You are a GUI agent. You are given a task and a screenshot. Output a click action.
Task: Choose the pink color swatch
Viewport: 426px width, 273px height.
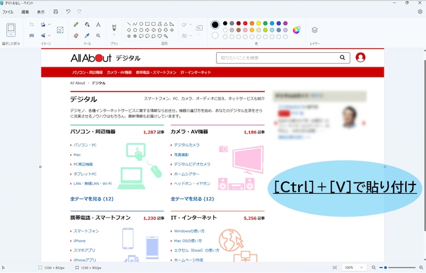(245, 30)
